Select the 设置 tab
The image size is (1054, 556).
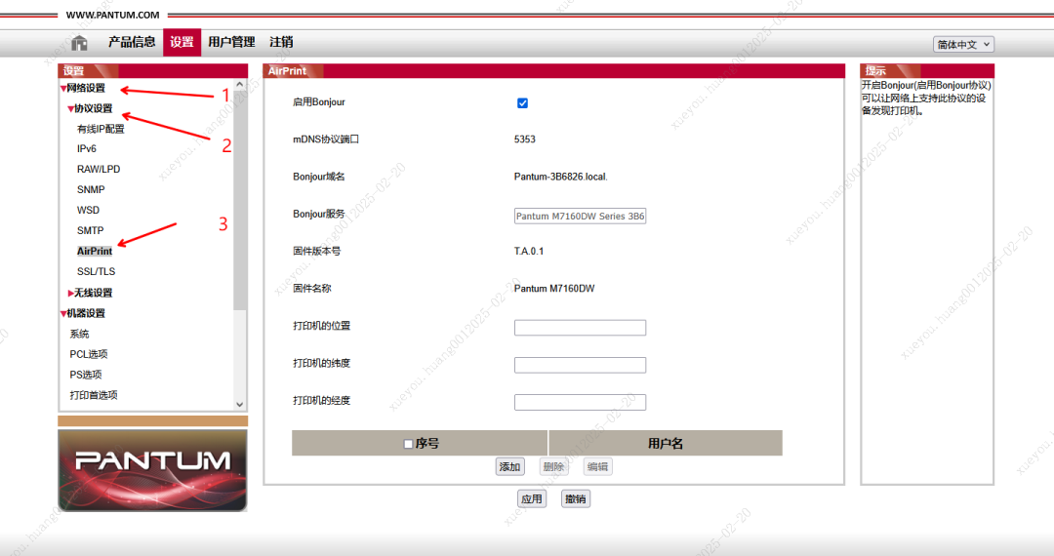(x=182, y=42)
